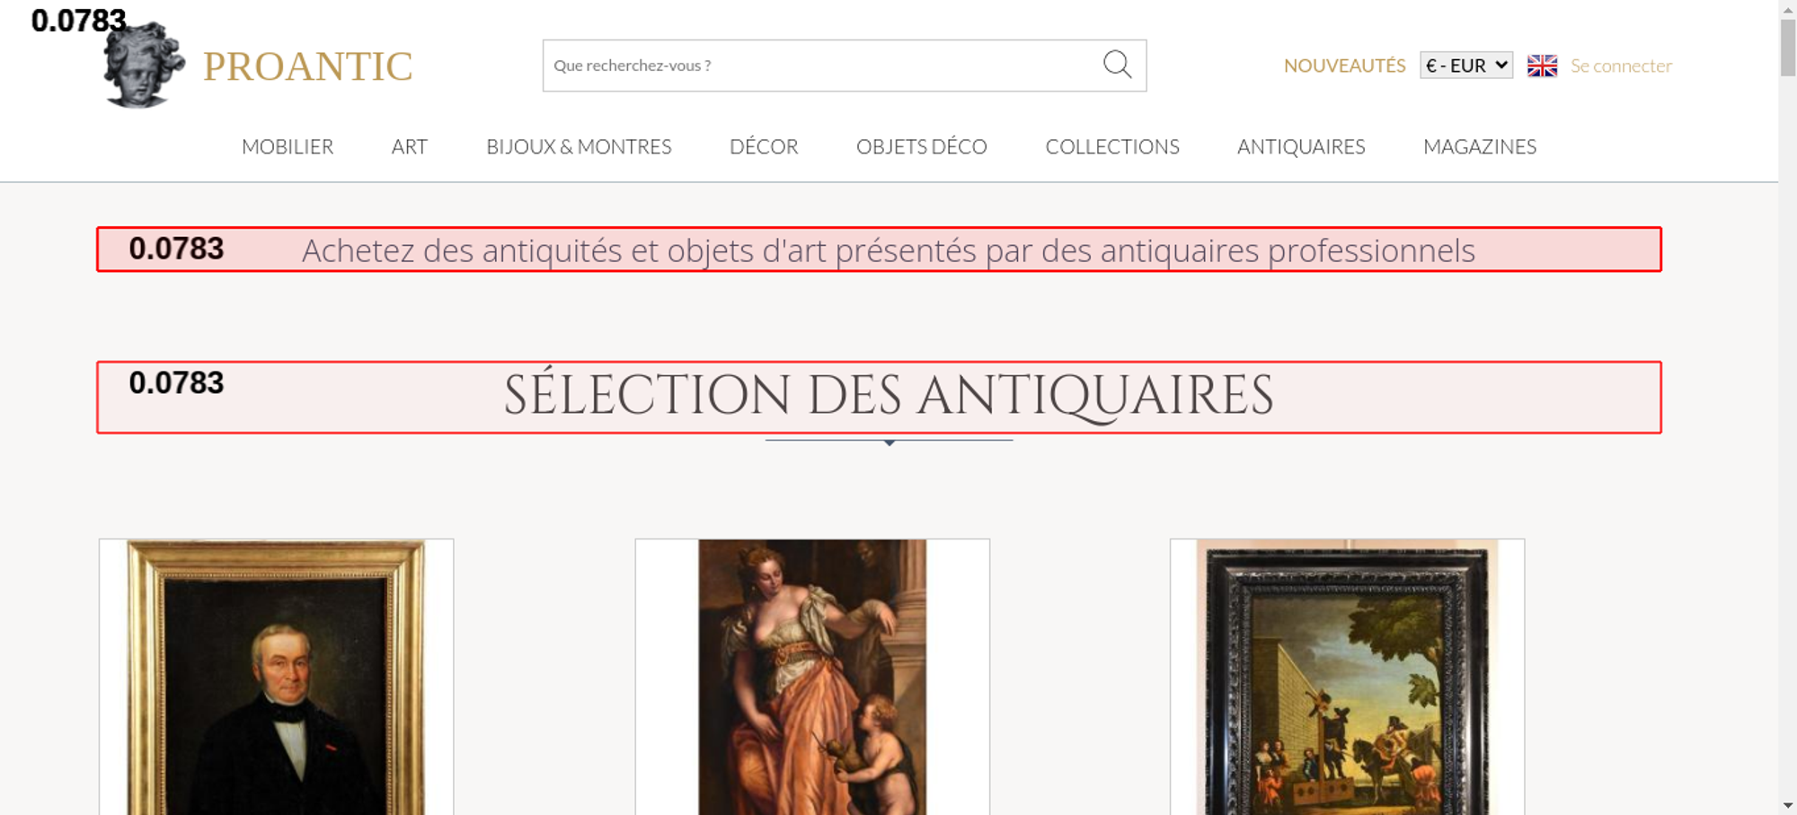
Task: Open the black-framed village scene painting thumbnail
Action: 1347,677
